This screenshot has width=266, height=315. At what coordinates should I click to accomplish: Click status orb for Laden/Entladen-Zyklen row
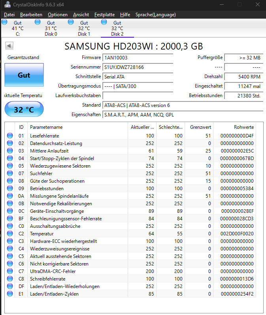(x=10, y=294)
